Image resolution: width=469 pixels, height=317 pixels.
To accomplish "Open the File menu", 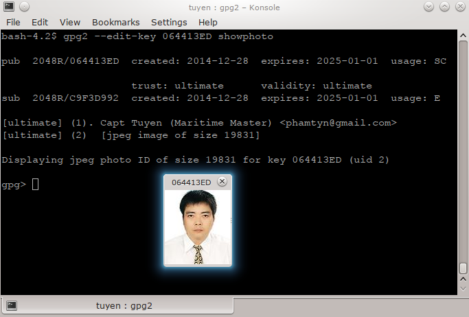I will coord(13,22).
